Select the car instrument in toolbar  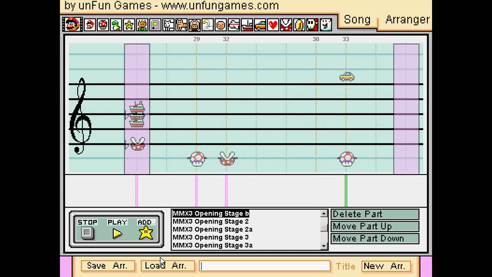(x=260, y=25)
